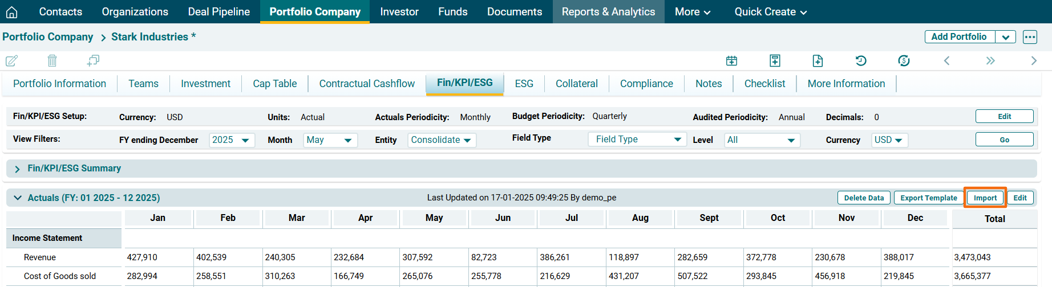
Task: Open the history clock icon
Action: pyautogui.click(x=861, y=60)
